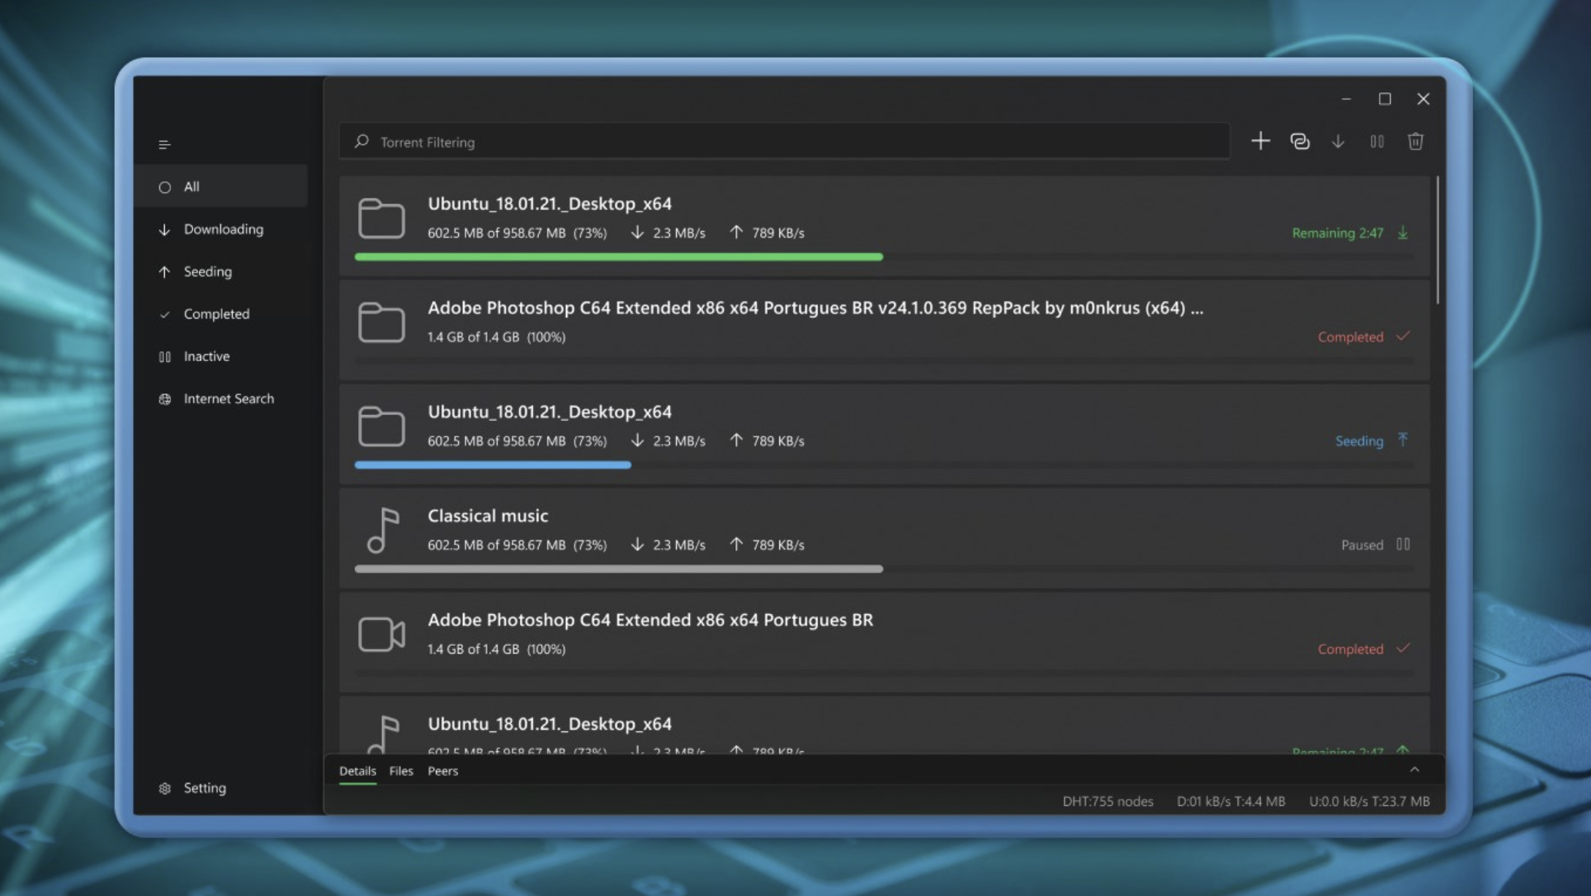Click video camera icon of Adobe Photoshop torrent
Viewport: 1591px width, 896px height.
[381, 634]
